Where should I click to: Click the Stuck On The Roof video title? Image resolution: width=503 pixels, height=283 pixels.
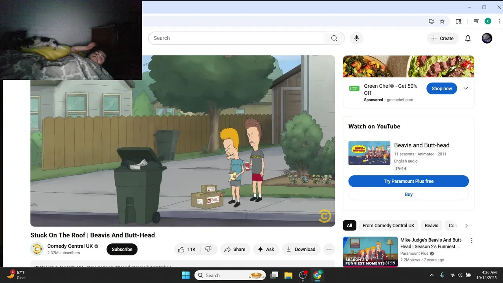[93, 235]
